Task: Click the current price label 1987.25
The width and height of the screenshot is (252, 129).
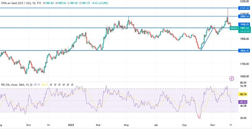Action: tap(245, 28)
